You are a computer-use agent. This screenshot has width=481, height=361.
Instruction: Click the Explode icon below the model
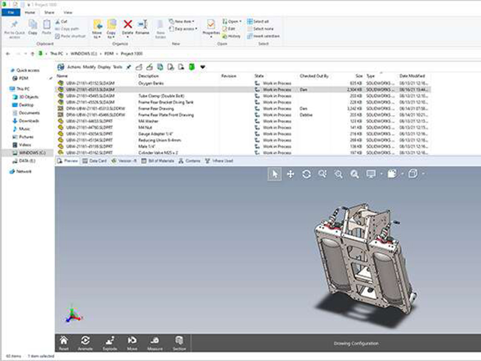(x=110, y=342)
